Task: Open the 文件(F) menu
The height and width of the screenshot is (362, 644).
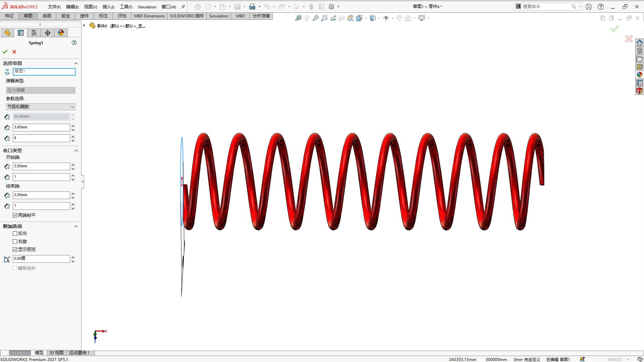Action: [54, 7]
